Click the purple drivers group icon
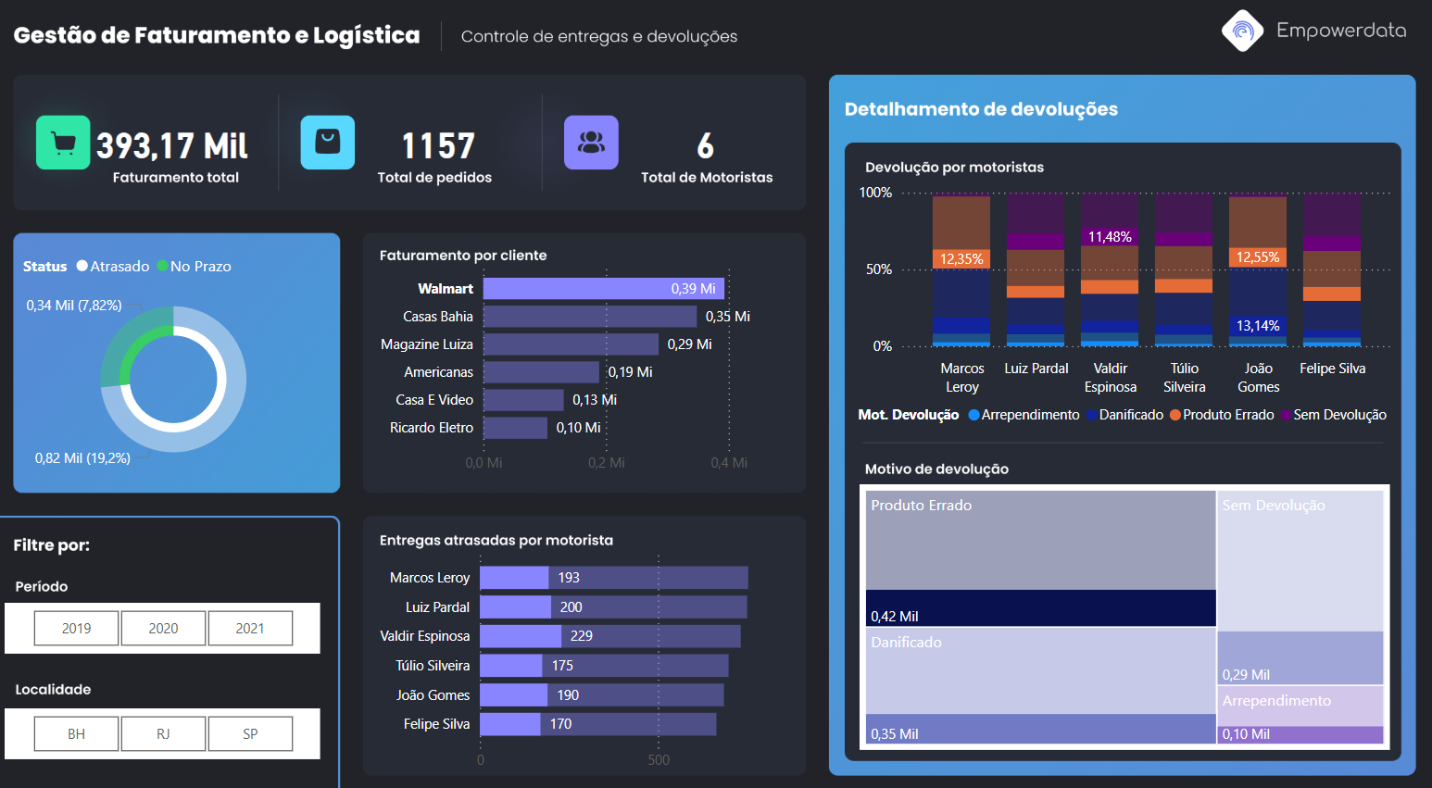 [x=591, y=143]
